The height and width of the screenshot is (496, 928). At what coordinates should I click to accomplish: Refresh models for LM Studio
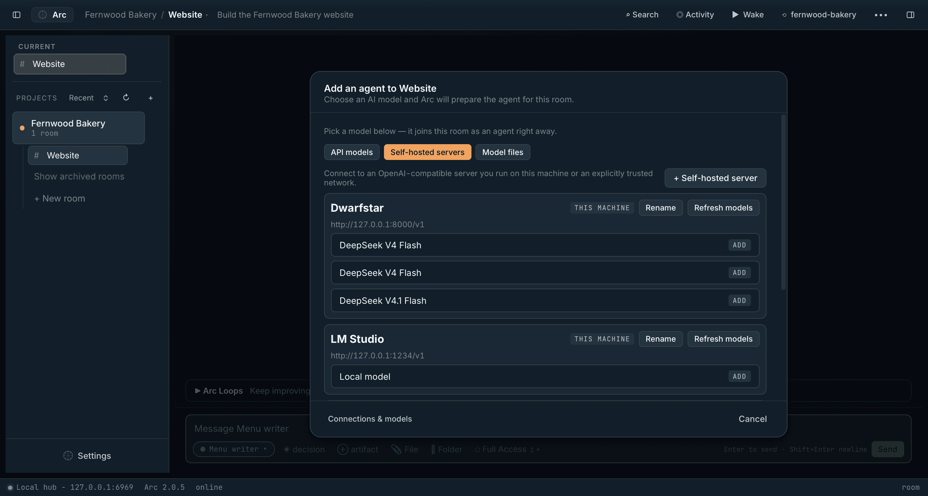[723, 339]
